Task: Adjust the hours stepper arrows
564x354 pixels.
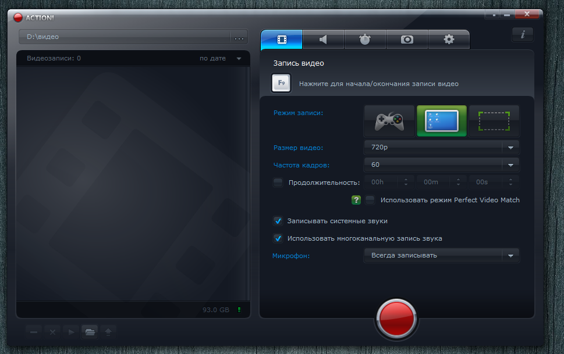Action: point(406,182)
